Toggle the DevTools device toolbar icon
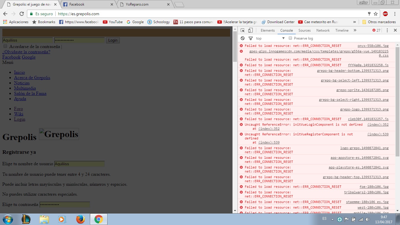400x225 pixels. [x=250, y=30]
